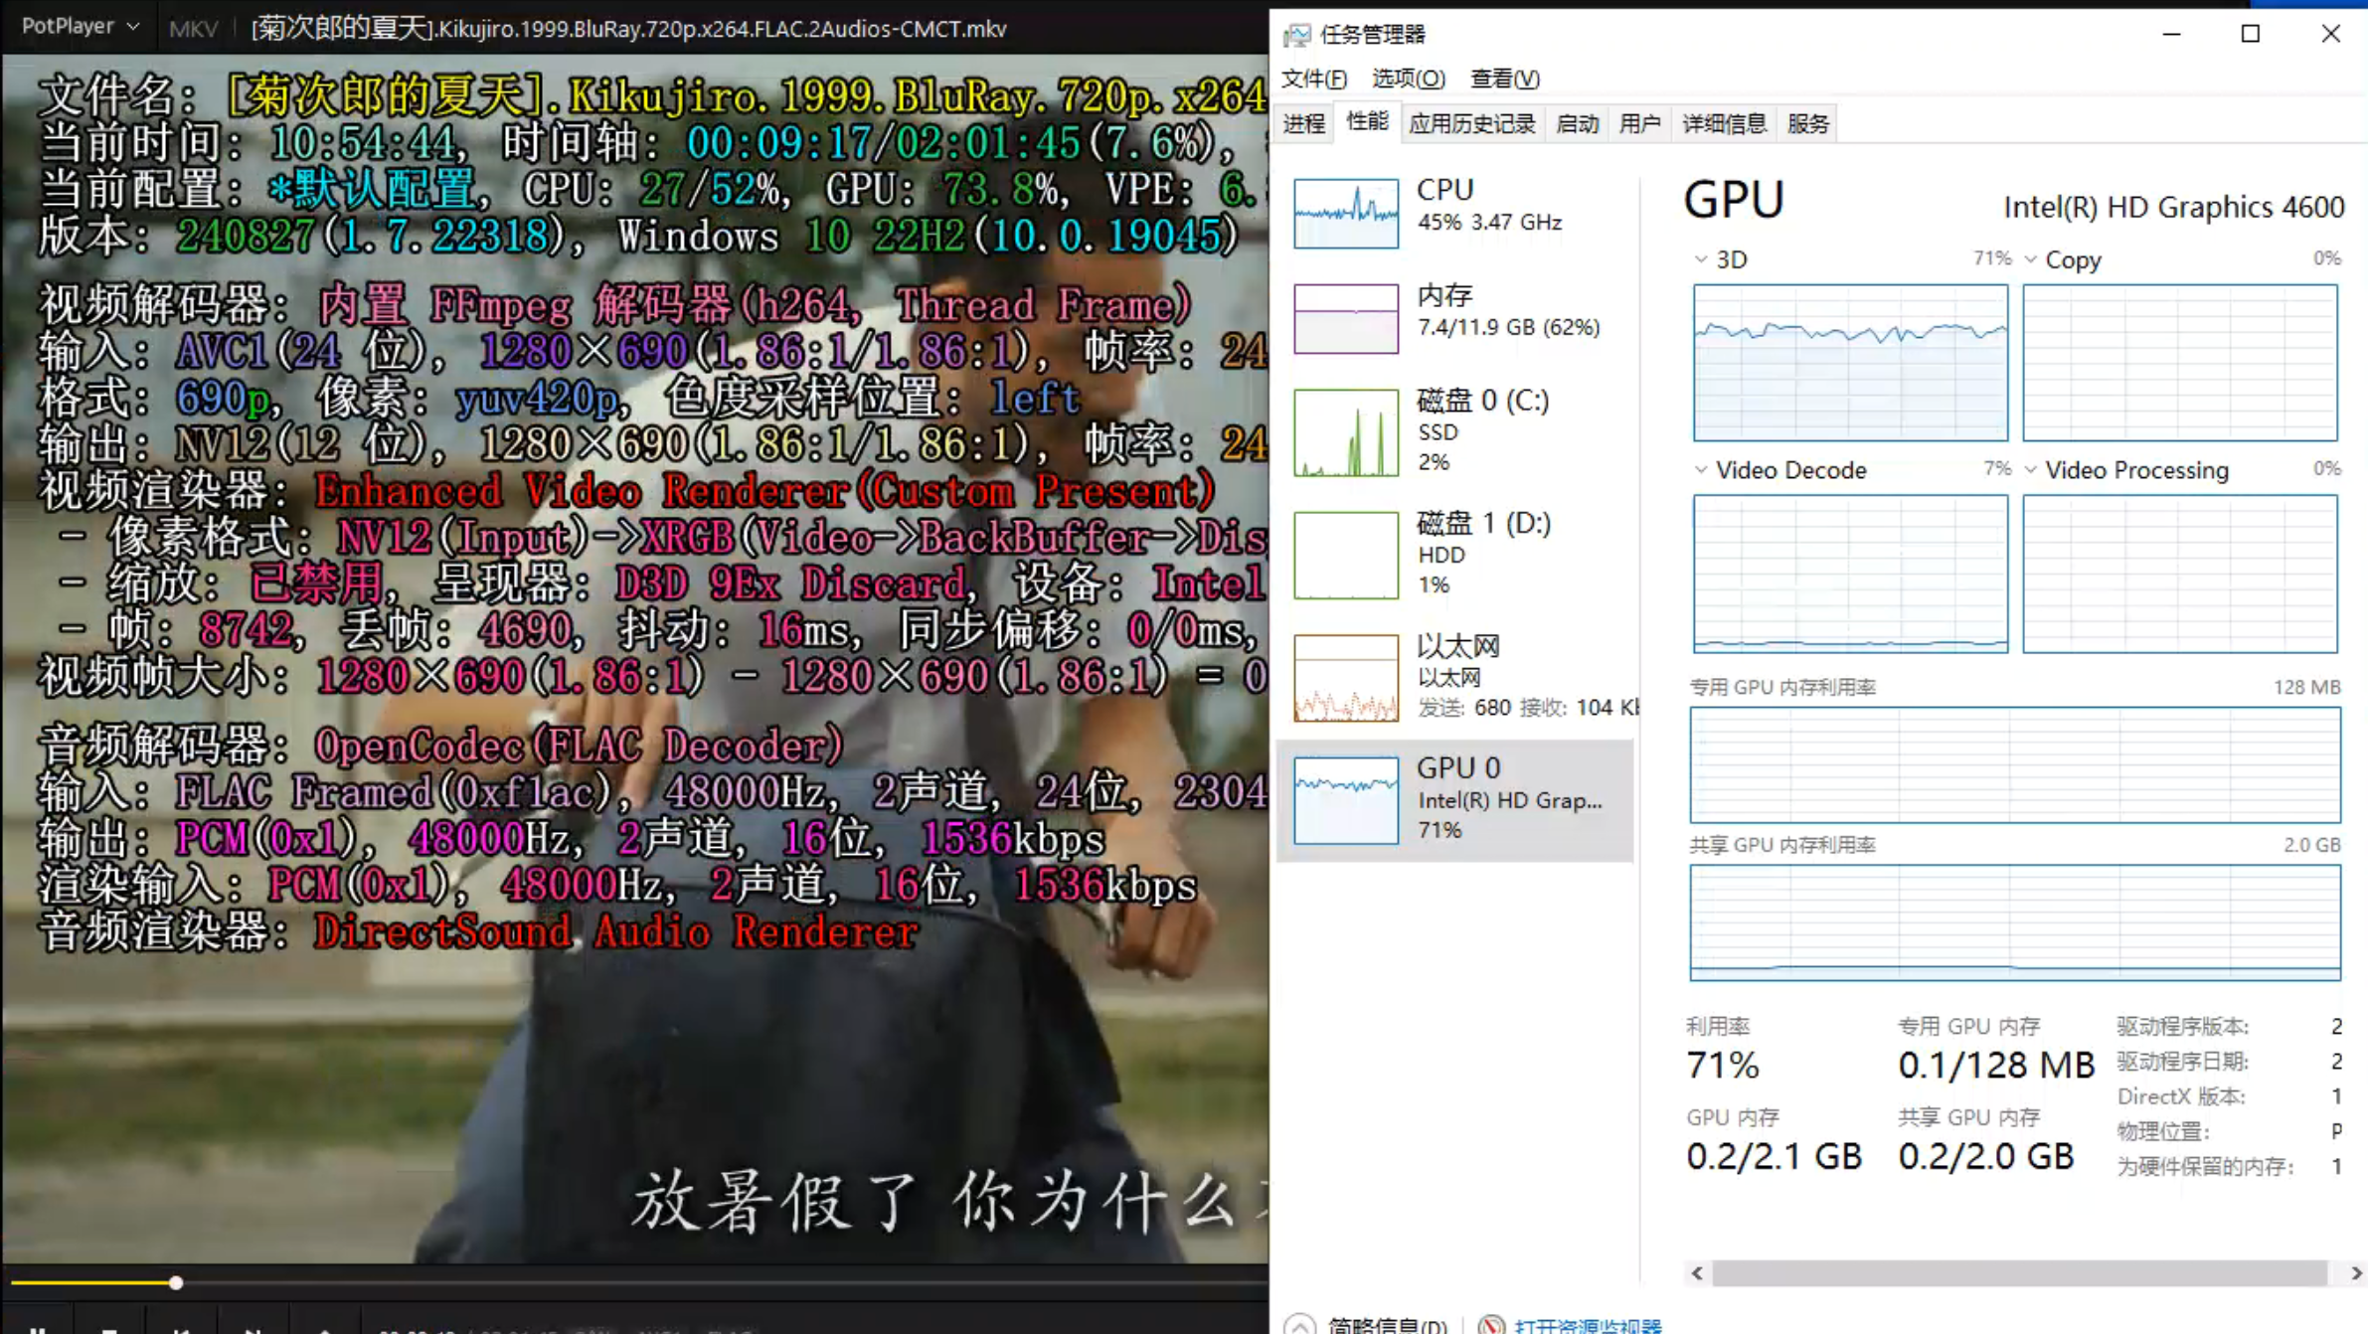Screen dimensions: 2368x1334
Task: Click the 0.2/2.0 GB shared memory value
Action: 1986,1156
